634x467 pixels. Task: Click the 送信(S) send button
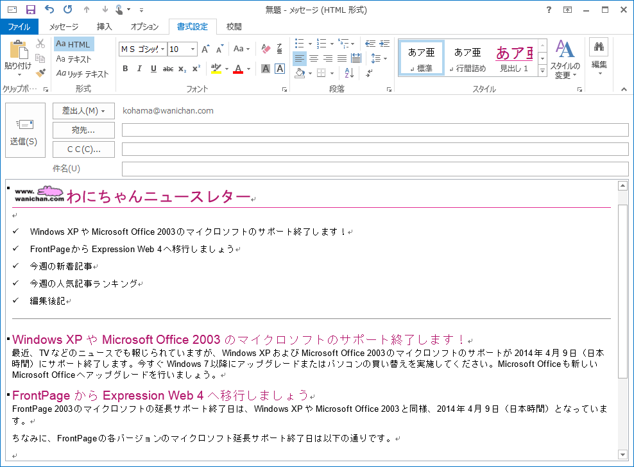click(25, 130)
